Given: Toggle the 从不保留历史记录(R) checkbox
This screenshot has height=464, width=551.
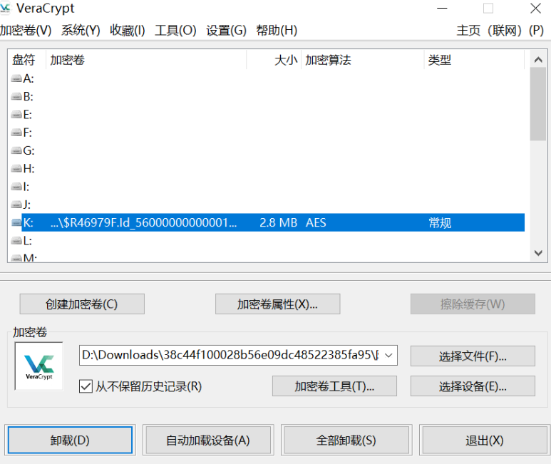Looking at the screenshot, I should 86,386.
